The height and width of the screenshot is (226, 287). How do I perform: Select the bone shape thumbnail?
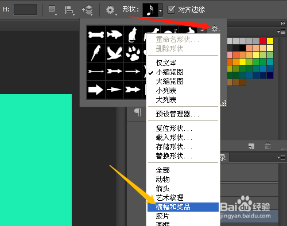click(96, 34)
